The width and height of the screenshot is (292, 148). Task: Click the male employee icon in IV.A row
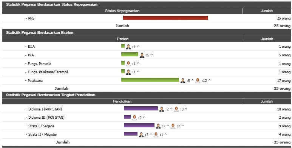(x=142, y=55)
